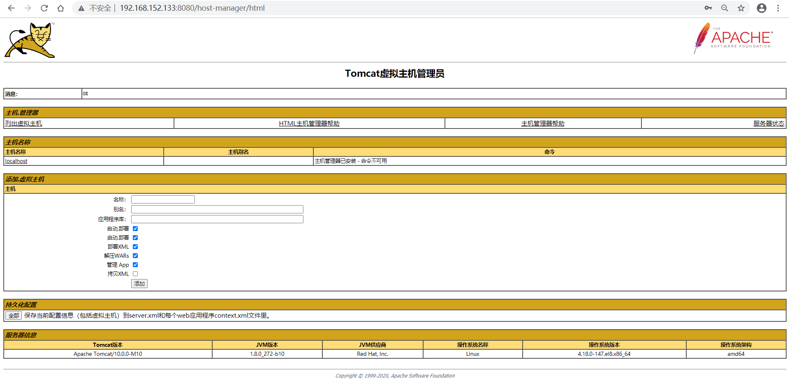
Task: Click the localhost host link
Action: 16,161
